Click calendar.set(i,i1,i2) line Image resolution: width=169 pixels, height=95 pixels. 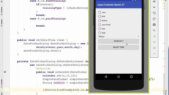tap(60, 76)
